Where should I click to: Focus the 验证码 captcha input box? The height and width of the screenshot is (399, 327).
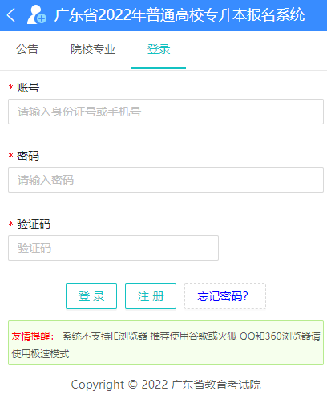(x=113, y=248)
